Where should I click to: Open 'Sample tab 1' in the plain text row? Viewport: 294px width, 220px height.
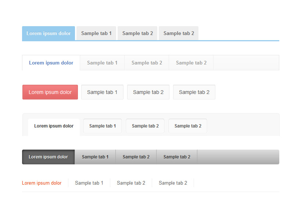(89, 183)
